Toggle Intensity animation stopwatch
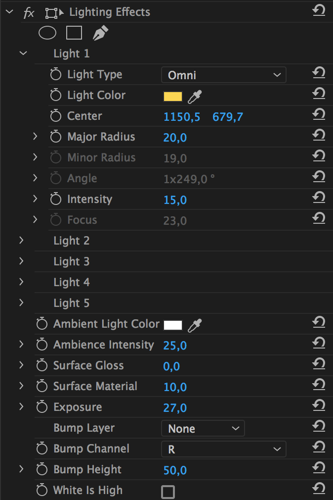This screenshot has width=333, height=500. (x=56, y=199)
